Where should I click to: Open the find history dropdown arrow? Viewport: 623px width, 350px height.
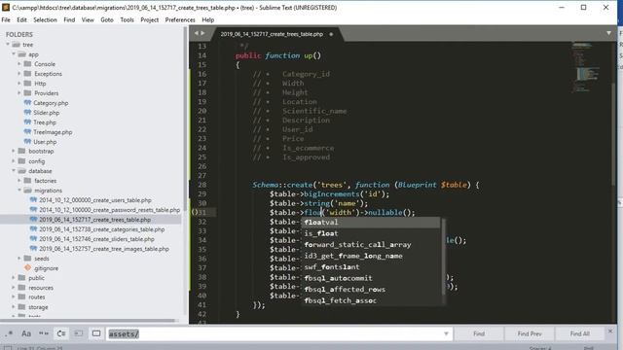pyautogui.click(x=446, y=334)
